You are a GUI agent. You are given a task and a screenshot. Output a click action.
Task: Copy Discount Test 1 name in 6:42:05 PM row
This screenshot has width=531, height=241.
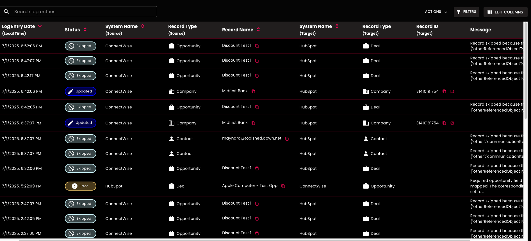tap(257, 107)
